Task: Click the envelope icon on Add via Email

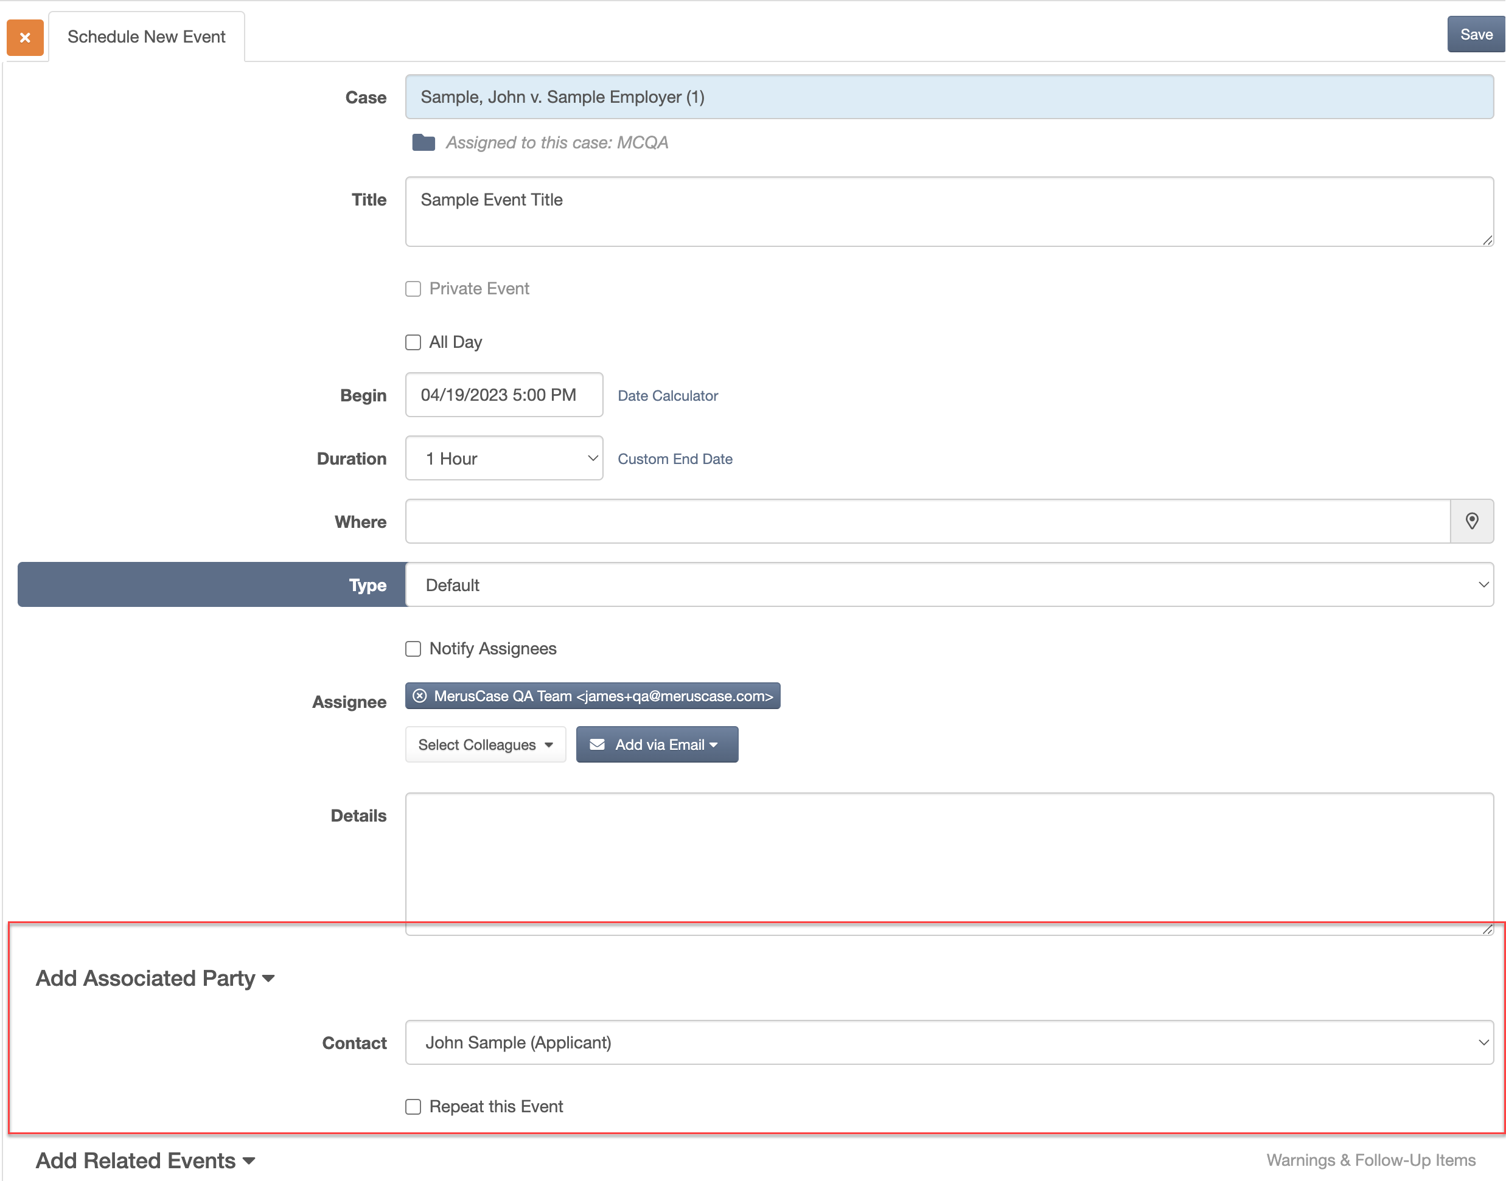Action: [597, 745]
